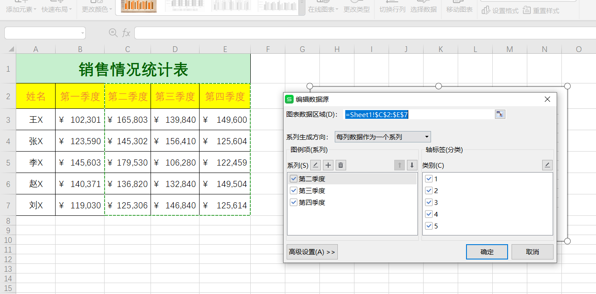The image size is (596, 294).
Task: Click cell with name 张X
Action: 36,141
